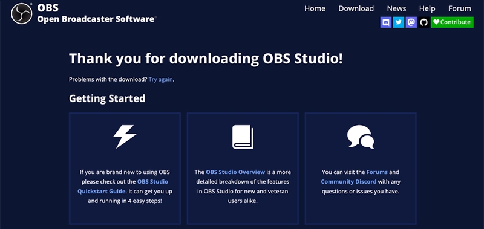Open the Help menu item

(x=427, y=8)
